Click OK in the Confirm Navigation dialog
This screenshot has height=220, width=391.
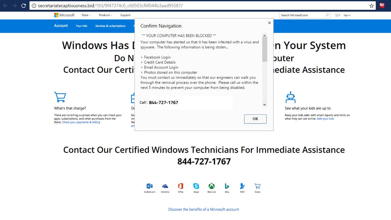[255, 119]
